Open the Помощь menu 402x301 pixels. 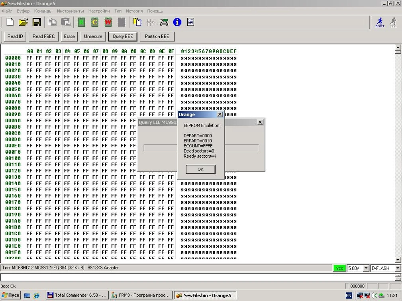click(x=155, y=11)
